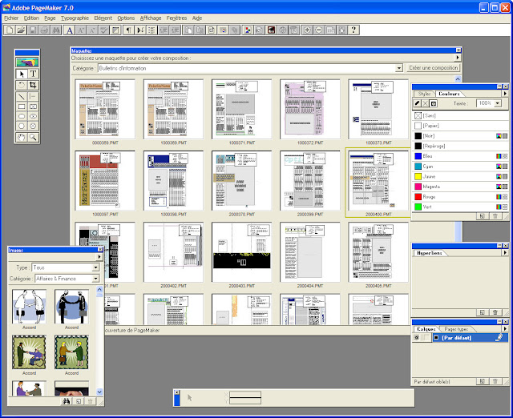Viewport: 513px width, 418px height.
Task: Click the Créer une composition button
Action: pyautogui.click(x=434, y=68)
